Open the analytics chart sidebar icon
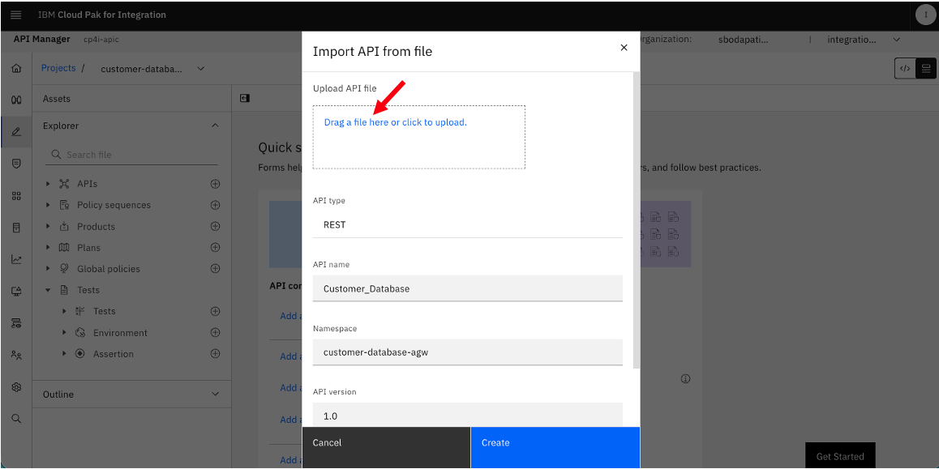Screen dimensions: 939x469 coord(16,260)
